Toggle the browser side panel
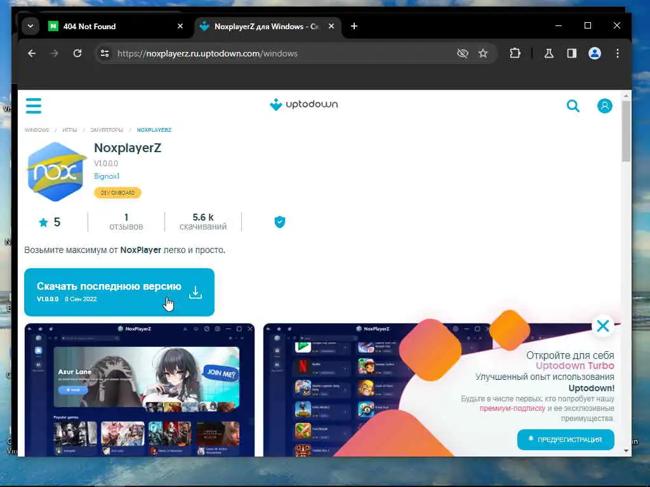 (x=572, y=53)
